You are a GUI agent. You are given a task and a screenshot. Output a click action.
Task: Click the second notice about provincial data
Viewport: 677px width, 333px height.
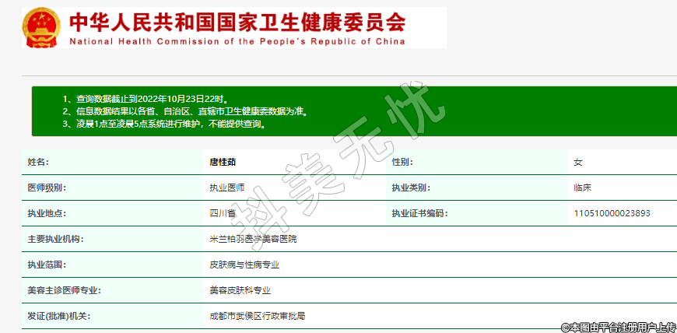(185, 111)
